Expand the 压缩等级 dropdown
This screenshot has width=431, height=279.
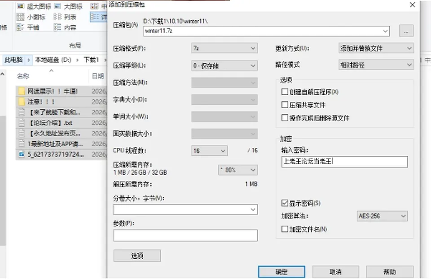(224, 66)
